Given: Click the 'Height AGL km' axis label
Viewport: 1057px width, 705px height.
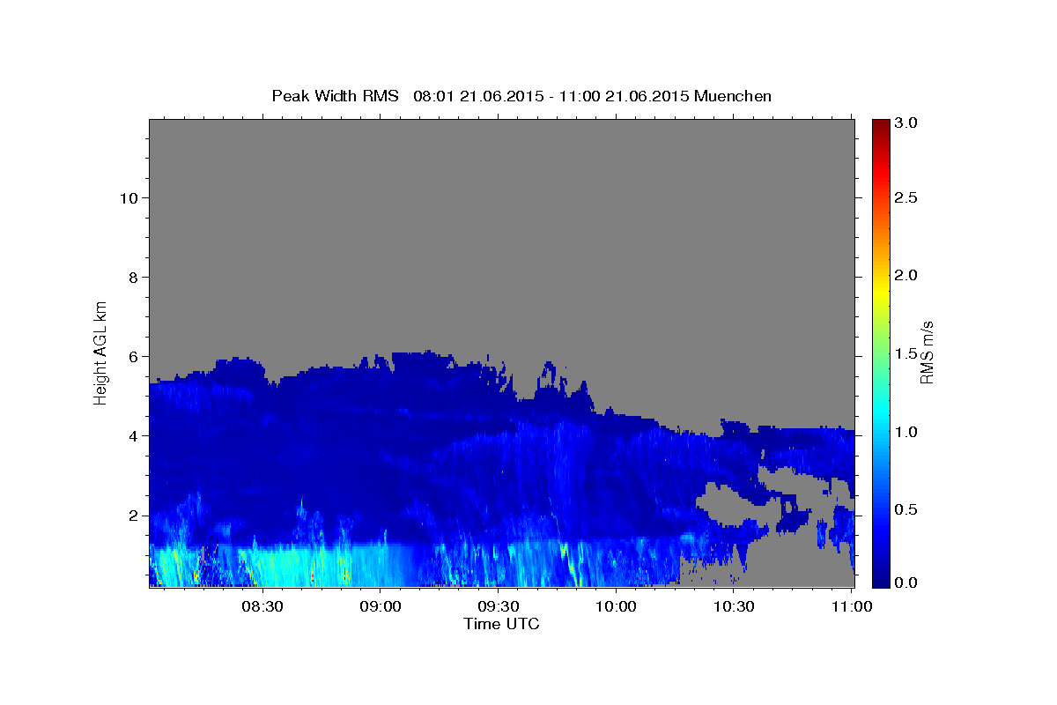Looking at the screenshot, I should pyautogui.click(x=100, y=352).
